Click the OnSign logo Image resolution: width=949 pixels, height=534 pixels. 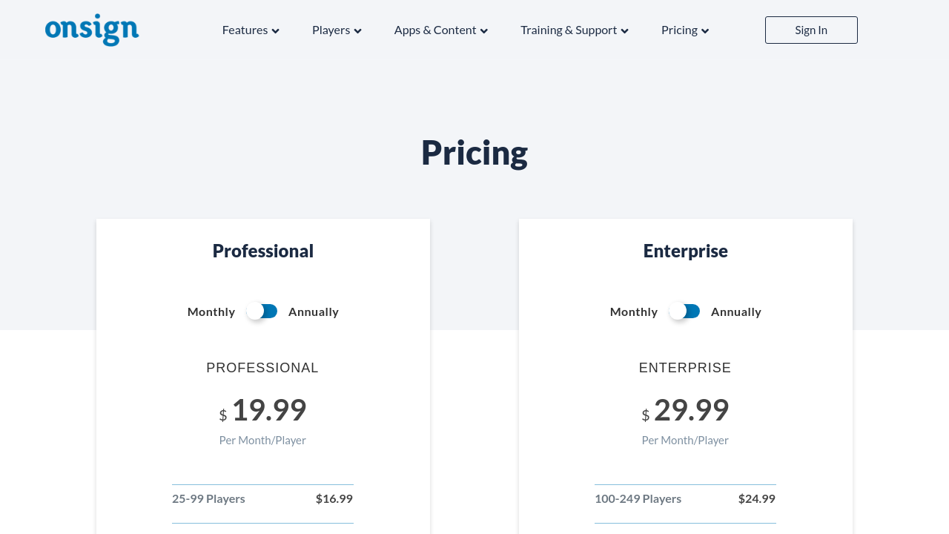[x=92, y=30]
